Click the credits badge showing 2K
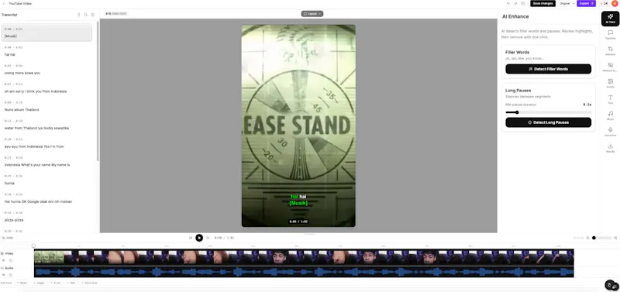 click(x=604, y=4)
